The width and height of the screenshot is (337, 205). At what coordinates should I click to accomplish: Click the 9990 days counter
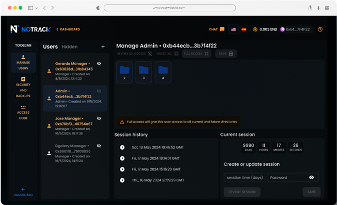[248, 147]
